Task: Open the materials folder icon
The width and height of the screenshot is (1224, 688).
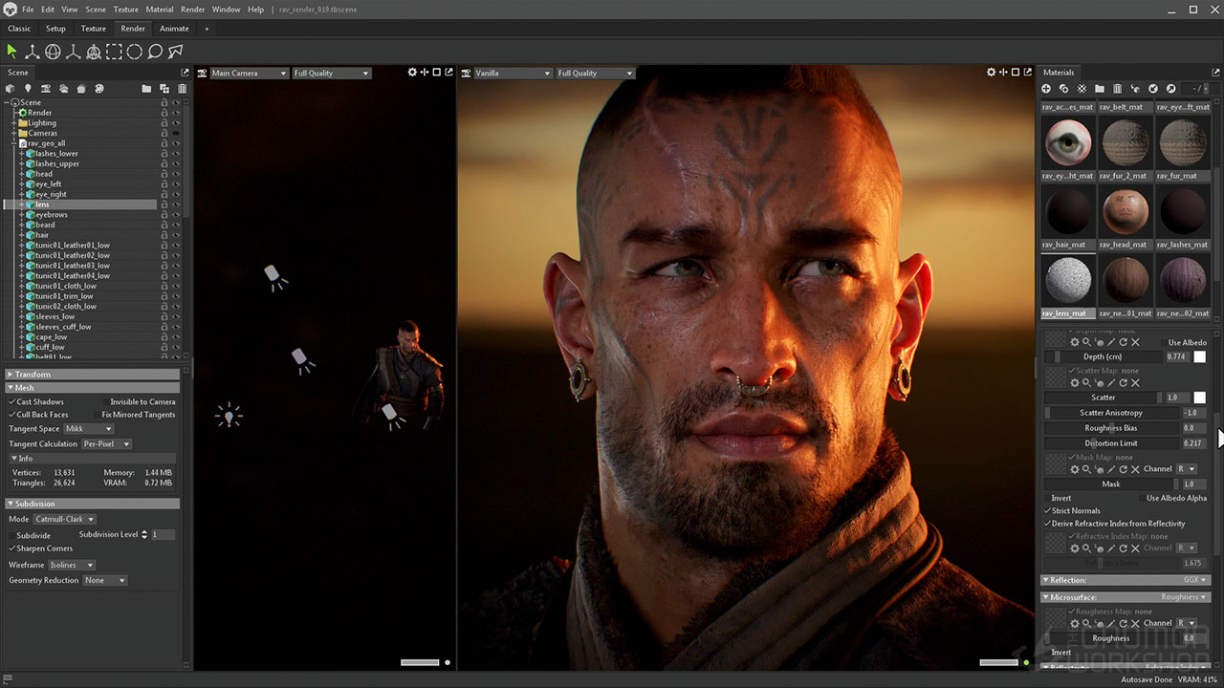Action: pos(1100,89)
